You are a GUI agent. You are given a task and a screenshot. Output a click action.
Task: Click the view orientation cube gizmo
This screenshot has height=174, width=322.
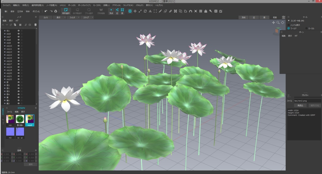point(277,31)
